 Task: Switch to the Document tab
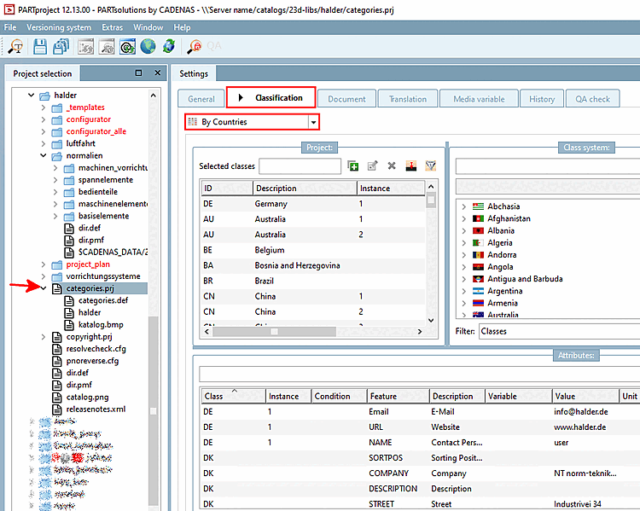pos(346,99)
